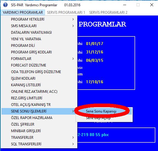Expand the FORMATLAR submenu arrow
The image size is (158, 151).
point(73,59)
